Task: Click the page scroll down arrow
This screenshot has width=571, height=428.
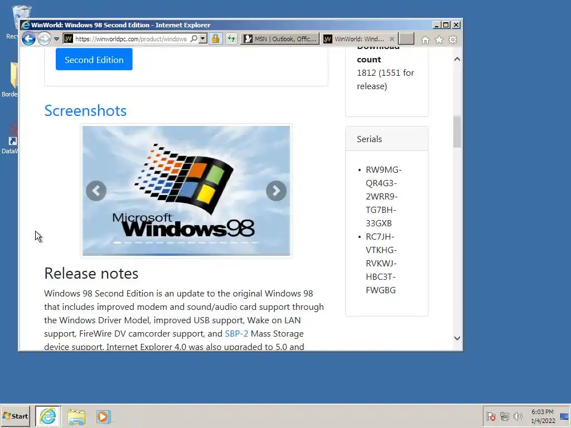Action: pyautogui.click(x=457, y=338)
